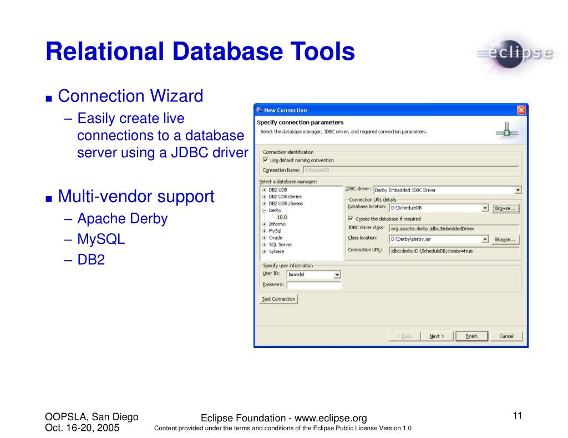
Task: Click the Connection Name field
Action: [410, 170]
